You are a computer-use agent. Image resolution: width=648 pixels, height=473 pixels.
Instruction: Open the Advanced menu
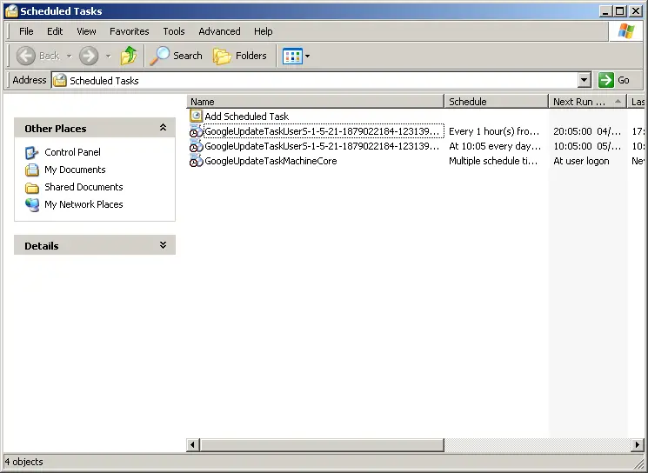pyautogui.click(x=219, y=31)
